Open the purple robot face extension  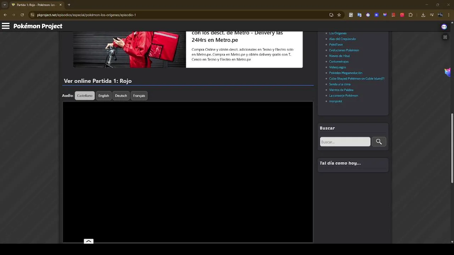368,15
